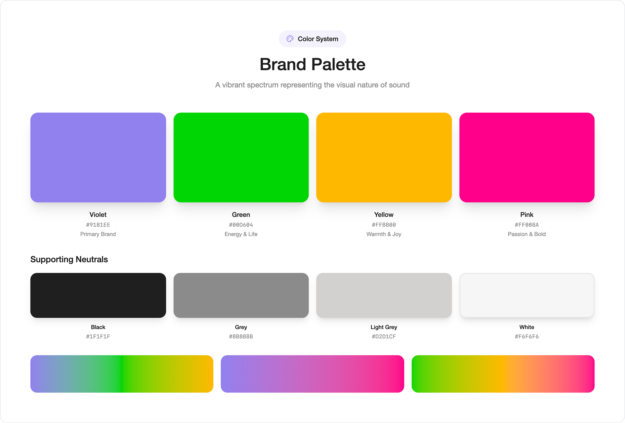Screen dimensions: 625x423
Task: Click the violet-to-yellow gradient bar
Action: point(122,374)
